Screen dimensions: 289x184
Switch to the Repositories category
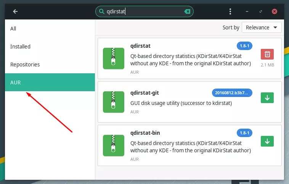50,65
